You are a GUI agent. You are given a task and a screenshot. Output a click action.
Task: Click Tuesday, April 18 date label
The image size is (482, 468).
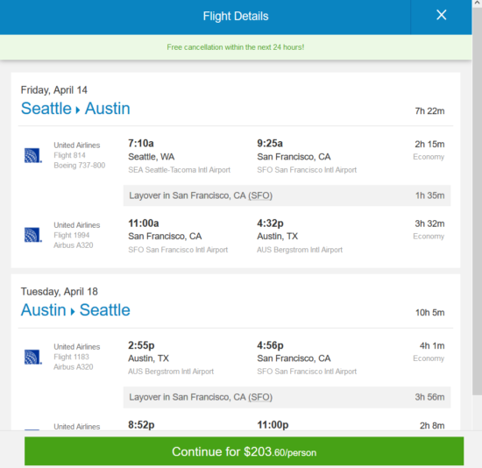[59, 292]
